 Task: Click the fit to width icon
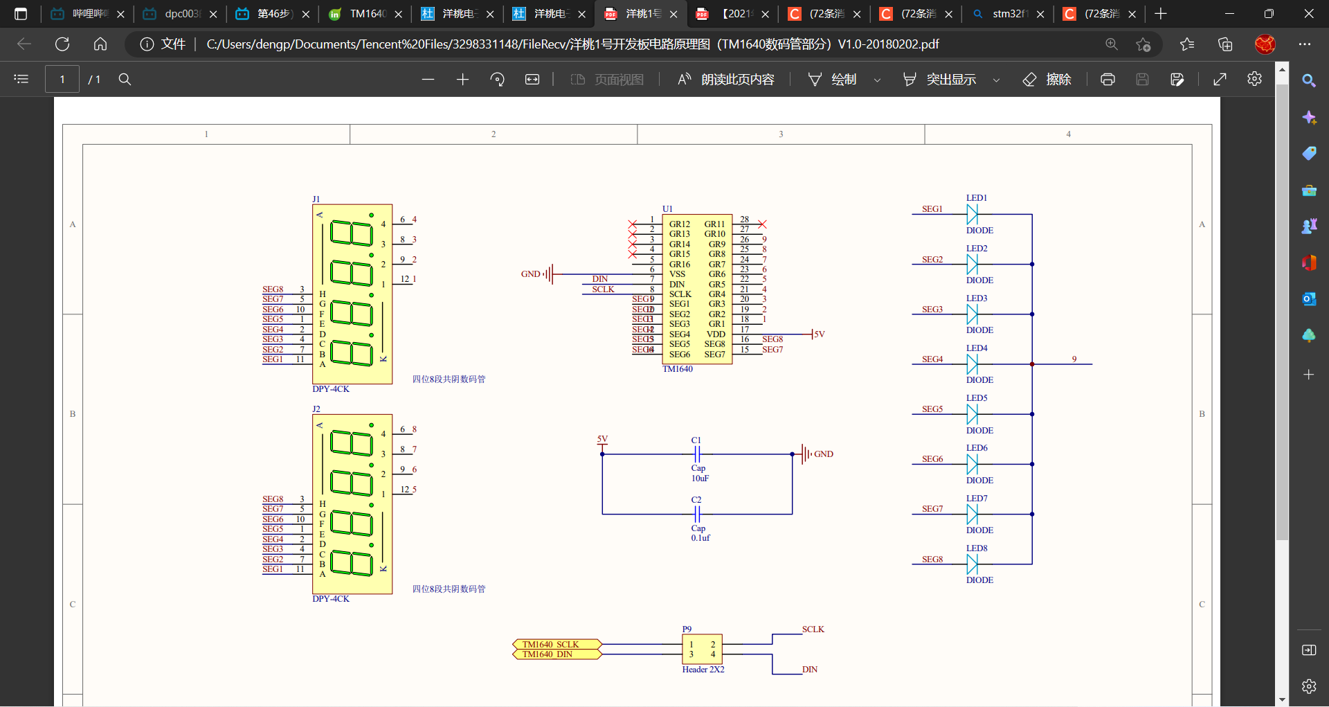(532, 79)
